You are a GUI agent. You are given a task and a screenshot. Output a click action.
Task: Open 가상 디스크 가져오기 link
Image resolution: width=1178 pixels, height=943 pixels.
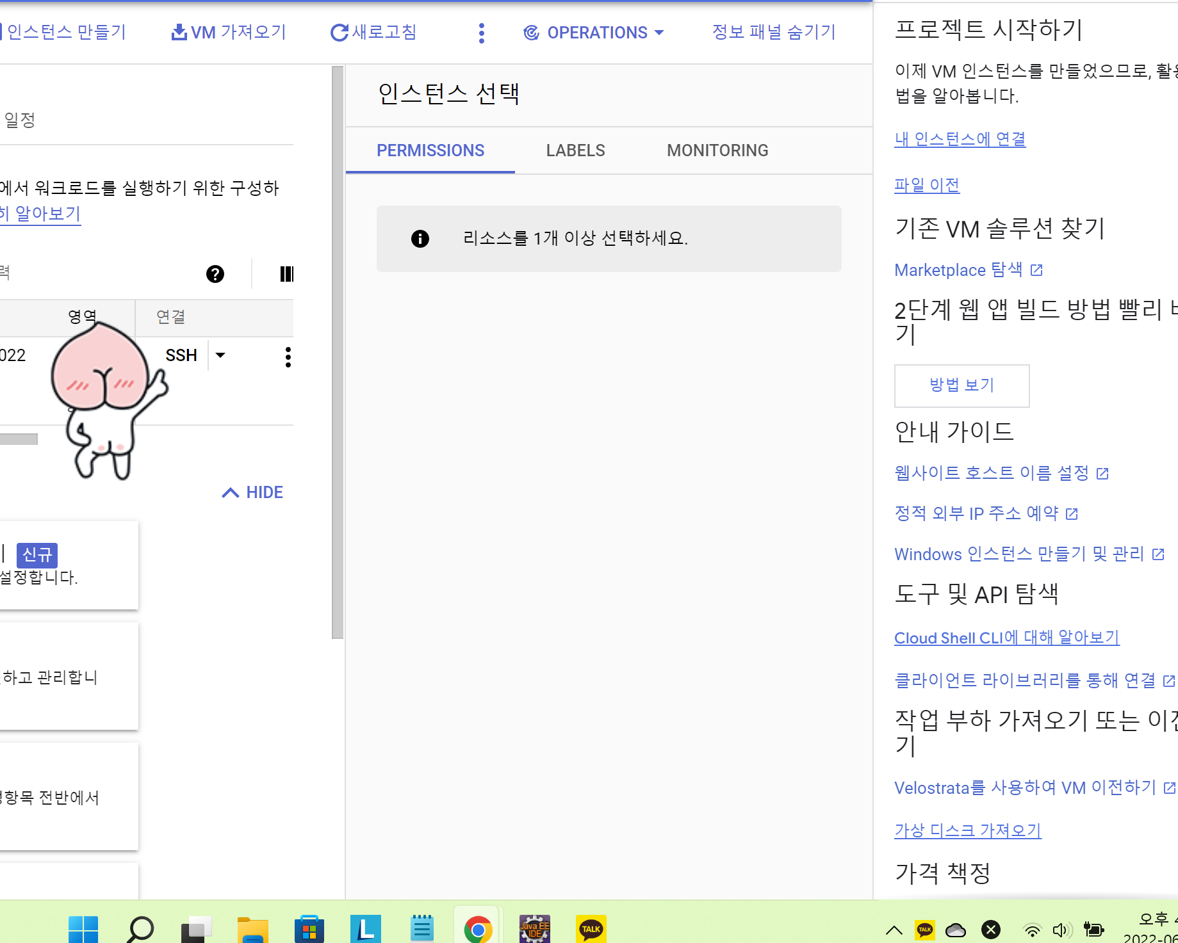pyautogui.click(x=968, y=830)
